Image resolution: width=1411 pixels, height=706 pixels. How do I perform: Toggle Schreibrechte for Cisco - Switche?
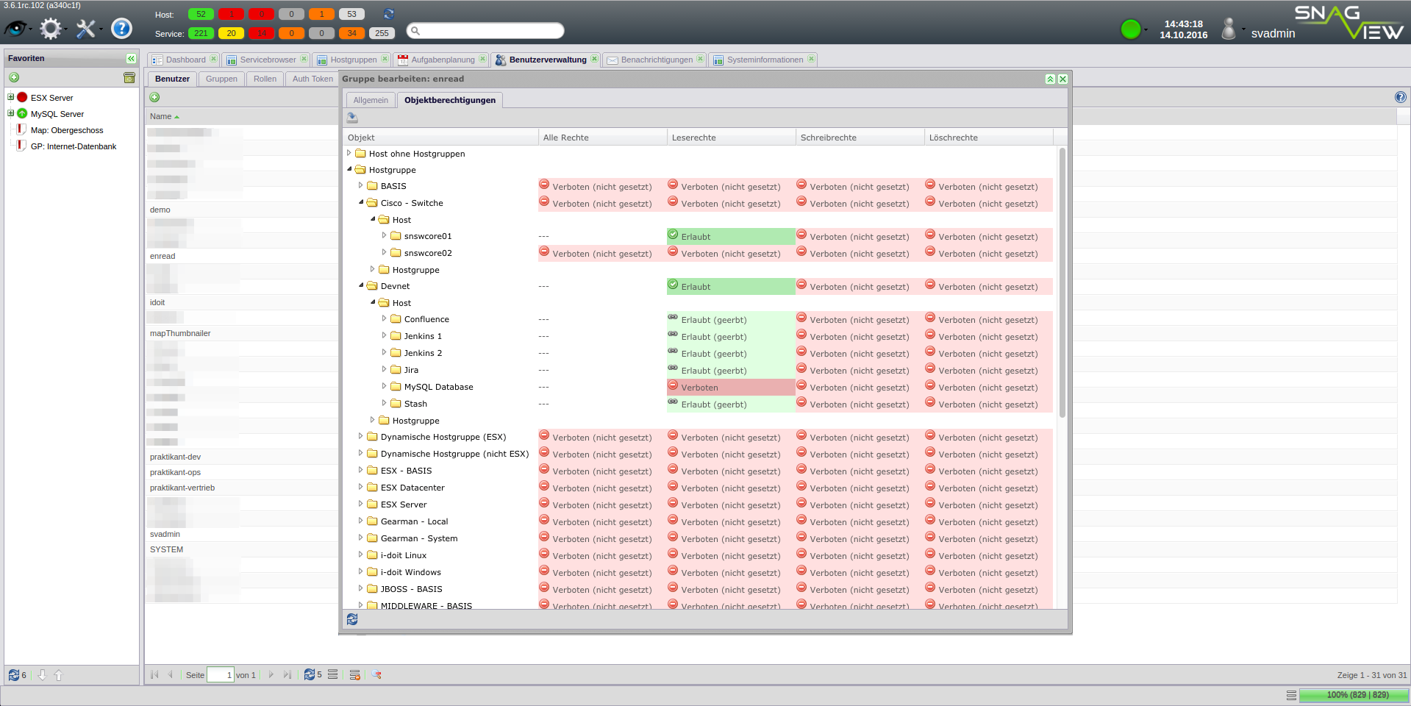(x=860, y=203)
